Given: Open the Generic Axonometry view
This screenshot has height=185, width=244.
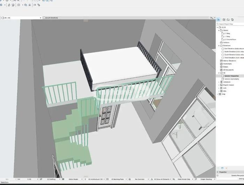Looking at the screenshot, I should coord(232,79).
